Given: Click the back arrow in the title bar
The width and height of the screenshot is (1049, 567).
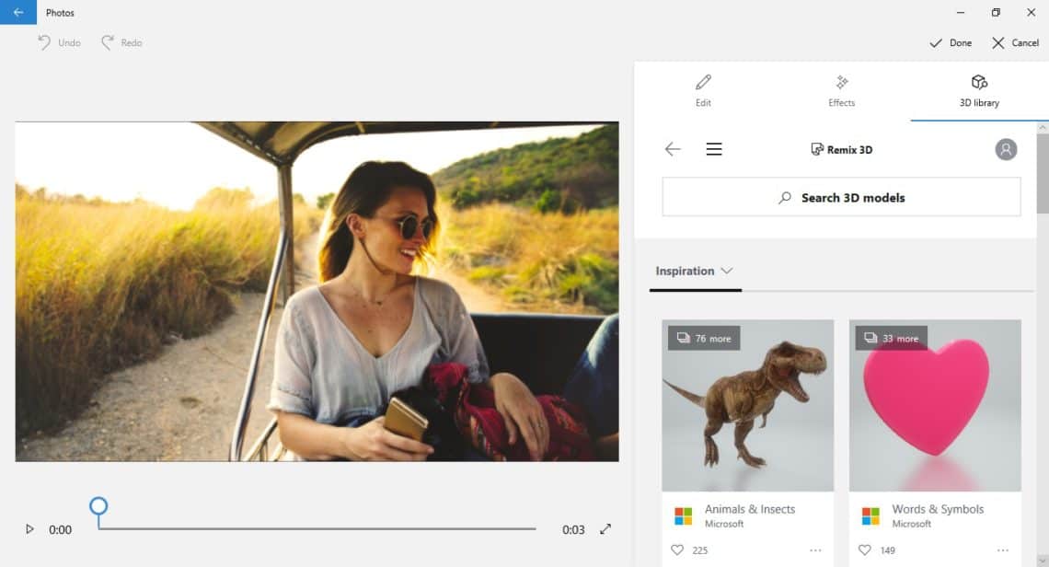Looking at the screenshot, I should [x=18, y=12].
